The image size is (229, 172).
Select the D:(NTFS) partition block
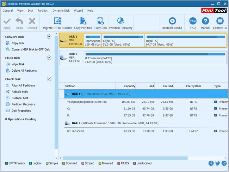tap(186, 40)
